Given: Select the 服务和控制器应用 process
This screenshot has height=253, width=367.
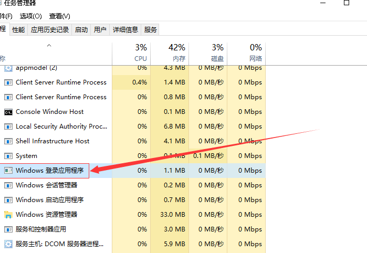Looking at the screenshot, I should pyautogui.click(x=41, y=229).
